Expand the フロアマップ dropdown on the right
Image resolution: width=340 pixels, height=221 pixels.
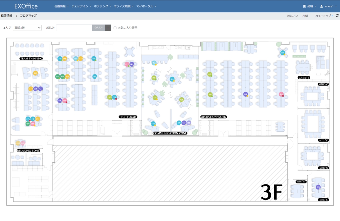[x=323, y=16]
